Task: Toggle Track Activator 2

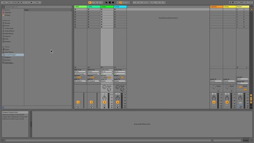Action: point(91,102)
